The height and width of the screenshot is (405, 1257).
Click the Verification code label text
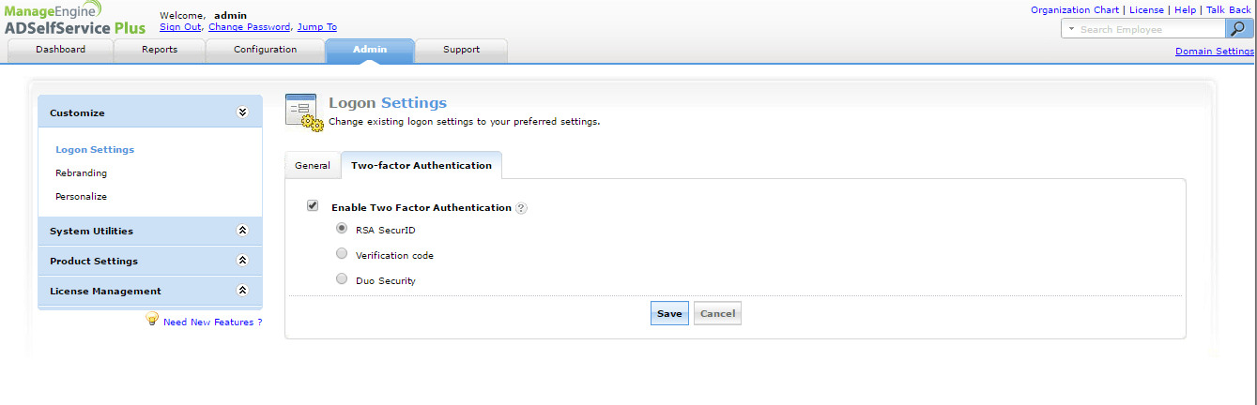point(394,255)
